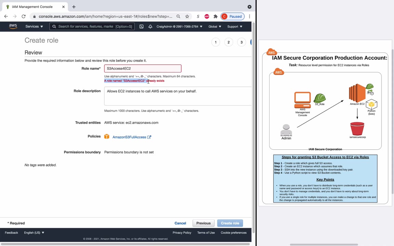The width and height of the screenshot is (394, 246).
Task: Click into the Role name field
Action: click(143, 69)
